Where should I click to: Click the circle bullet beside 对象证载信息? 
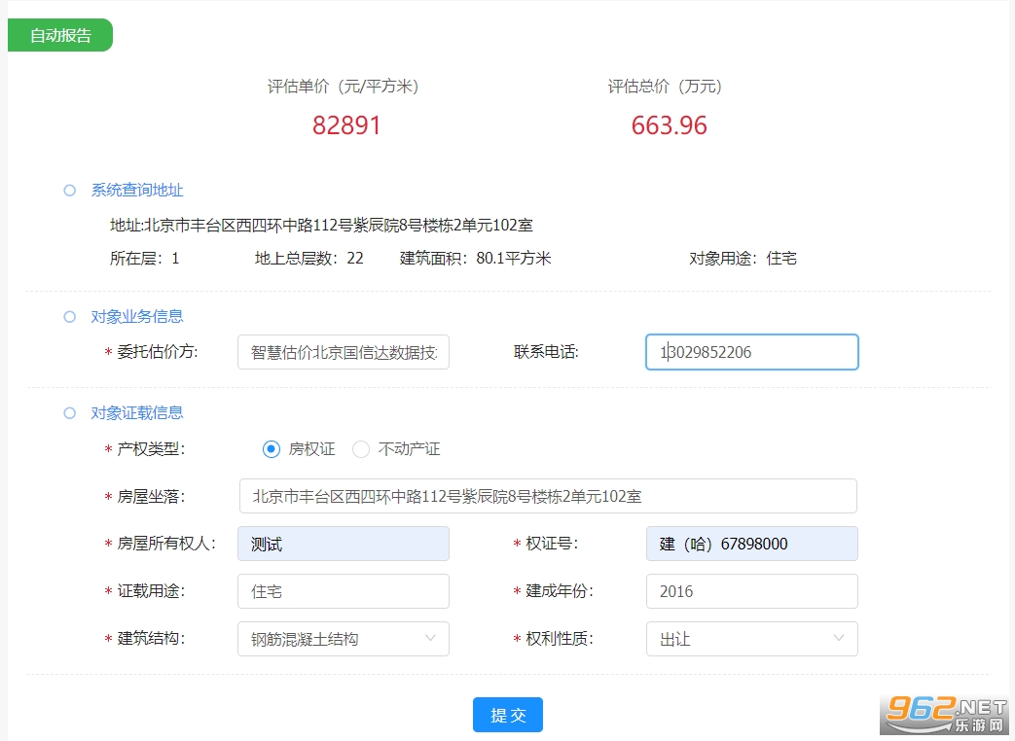[69, 412]
